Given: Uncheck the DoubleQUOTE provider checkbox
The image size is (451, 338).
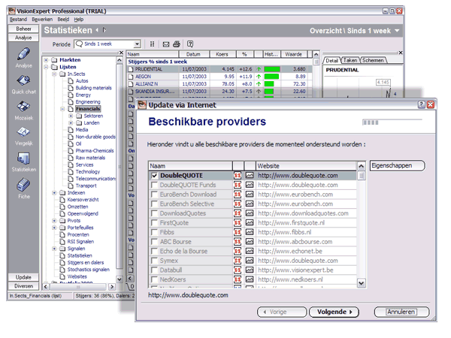Looking at the screenshot, I should tap(154, 176).
